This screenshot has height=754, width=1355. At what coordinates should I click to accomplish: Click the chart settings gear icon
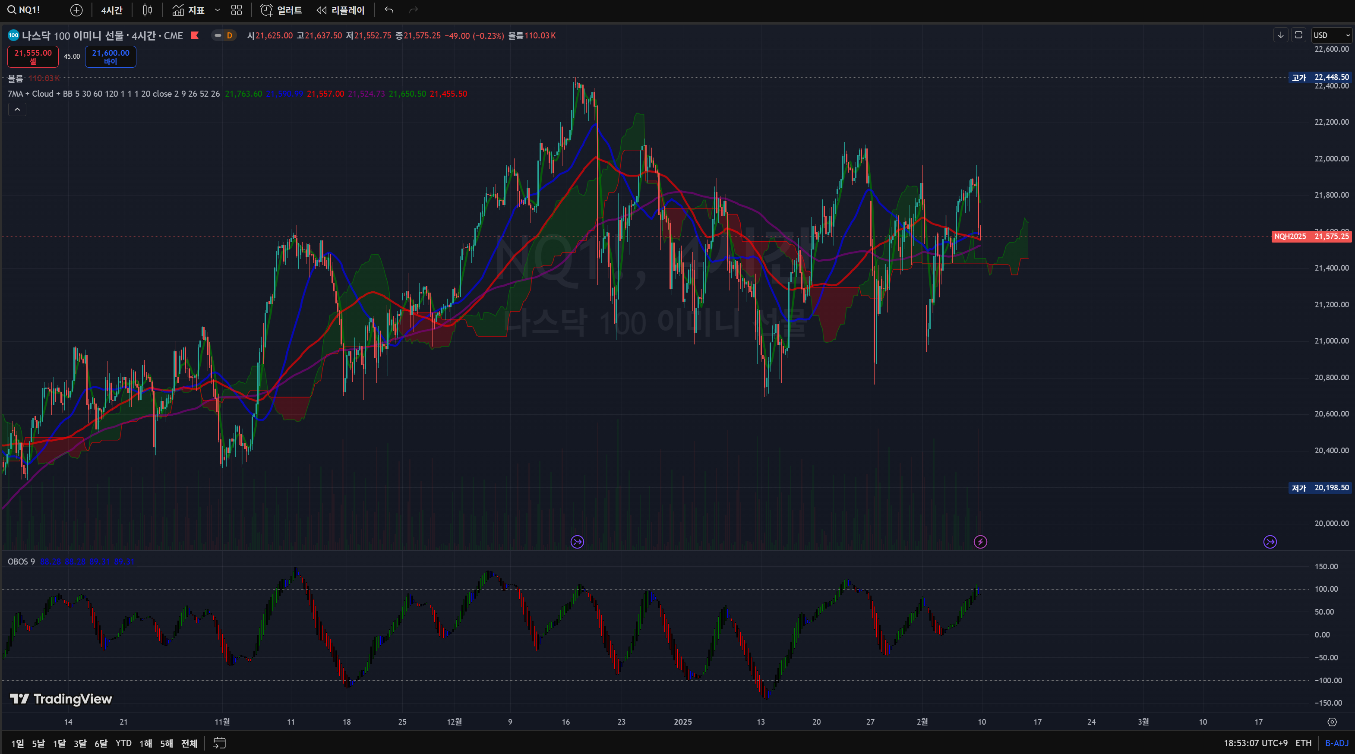tap(1332, 722)
